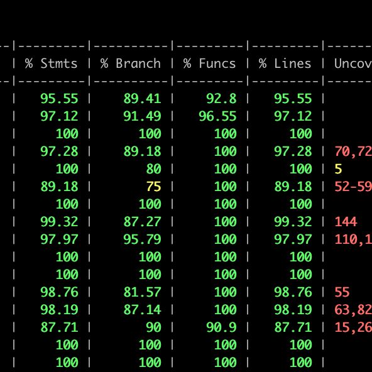Click the 97.12 value under % Stmts
The height and width of the screenshot is (372, 372).
(x=59, y=116)
